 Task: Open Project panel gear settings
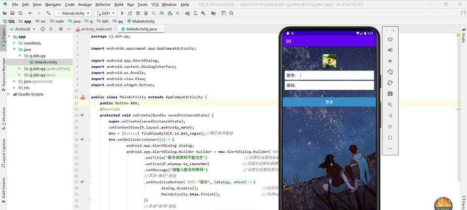pyautogui.click(x=61, y=29)
